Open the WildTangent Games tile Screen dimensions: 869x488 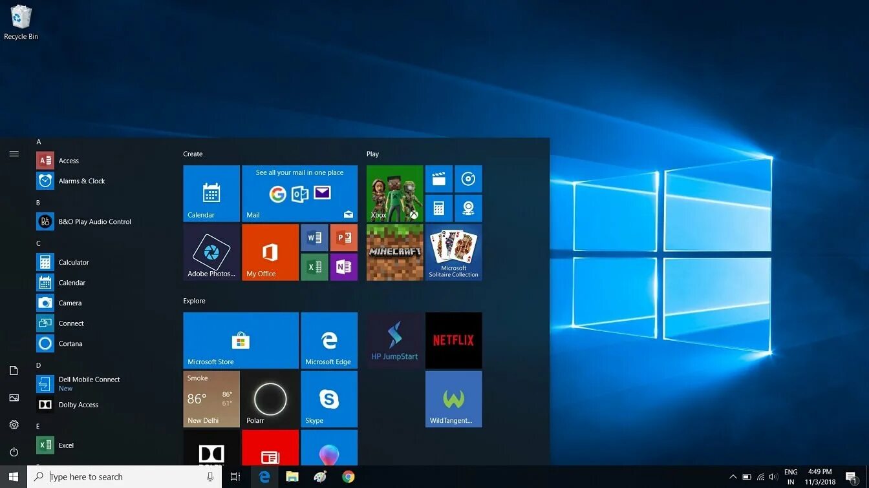pyautogui.click(x=454, y=399)
